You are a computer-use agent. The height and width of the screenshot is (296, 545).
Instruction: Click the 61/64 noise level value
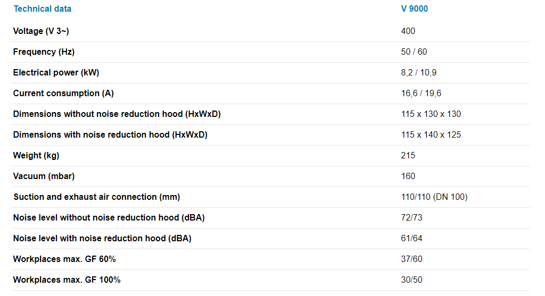click(x=411, y=238)
